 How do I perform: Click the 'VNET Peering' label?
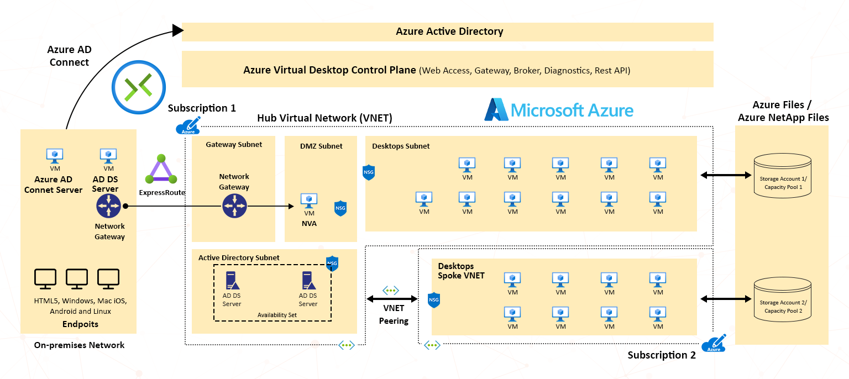pos(394,314)
